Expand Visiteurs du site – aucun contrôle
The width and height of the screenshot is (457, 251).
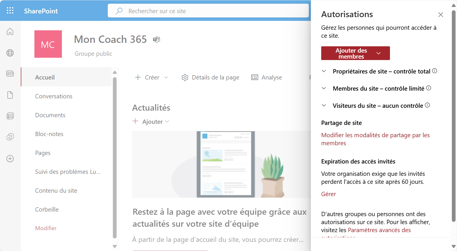324,105
